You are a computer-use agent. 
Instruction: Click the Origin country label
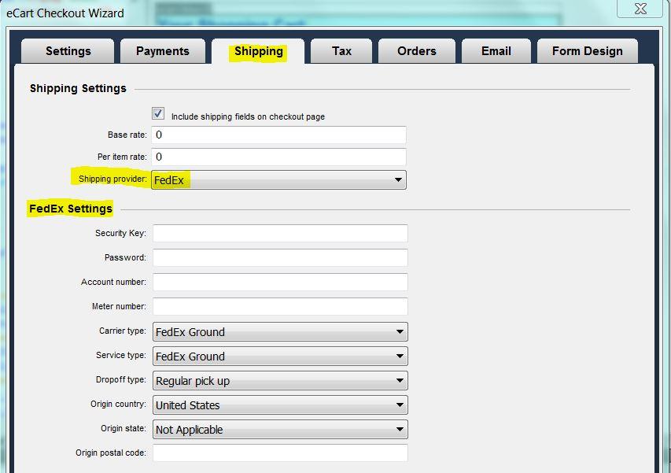tap(118, 404)
